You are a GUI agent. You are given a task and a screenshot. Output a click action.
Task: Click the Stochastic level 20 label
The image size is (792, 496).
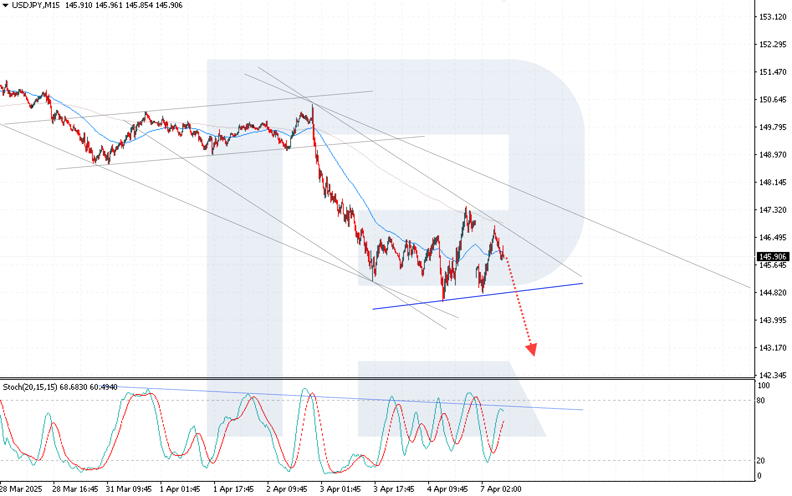pyautogui.click(x=761, y=460)
